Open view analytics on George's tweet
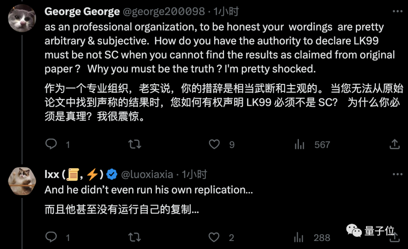The height and width of the screenshot is (249, 408). [299, 144]
